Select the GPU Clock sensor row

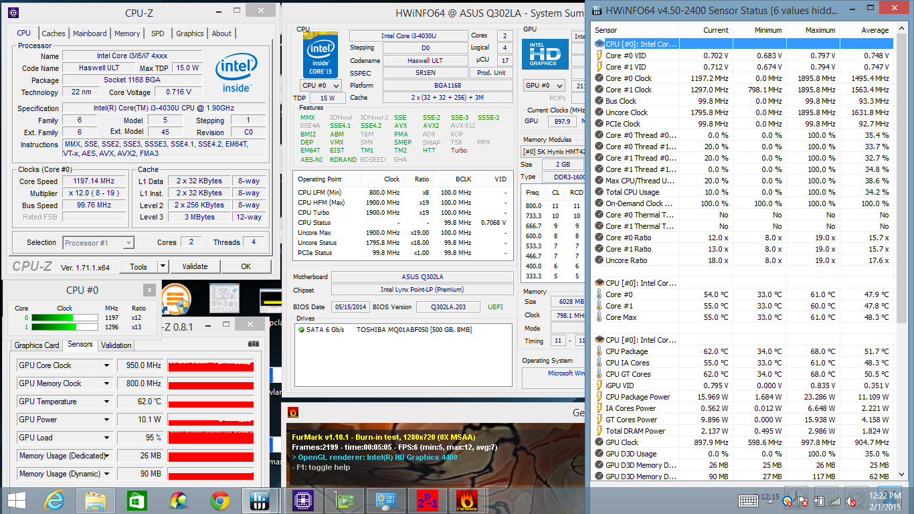tap(743, 442)
